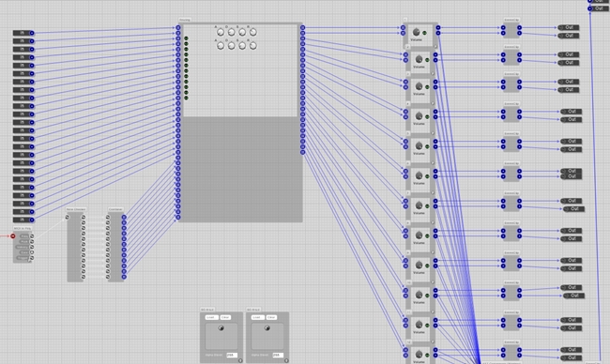The width and height of the screenshot is (610, 364).
Task: Toggle the green LED in Volume module 9
Action: click(x=427, y=266)
